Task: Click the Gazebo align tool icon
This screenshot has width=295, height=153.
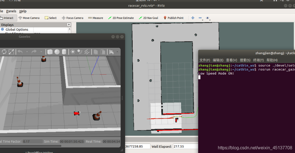Action: point(112,52)
